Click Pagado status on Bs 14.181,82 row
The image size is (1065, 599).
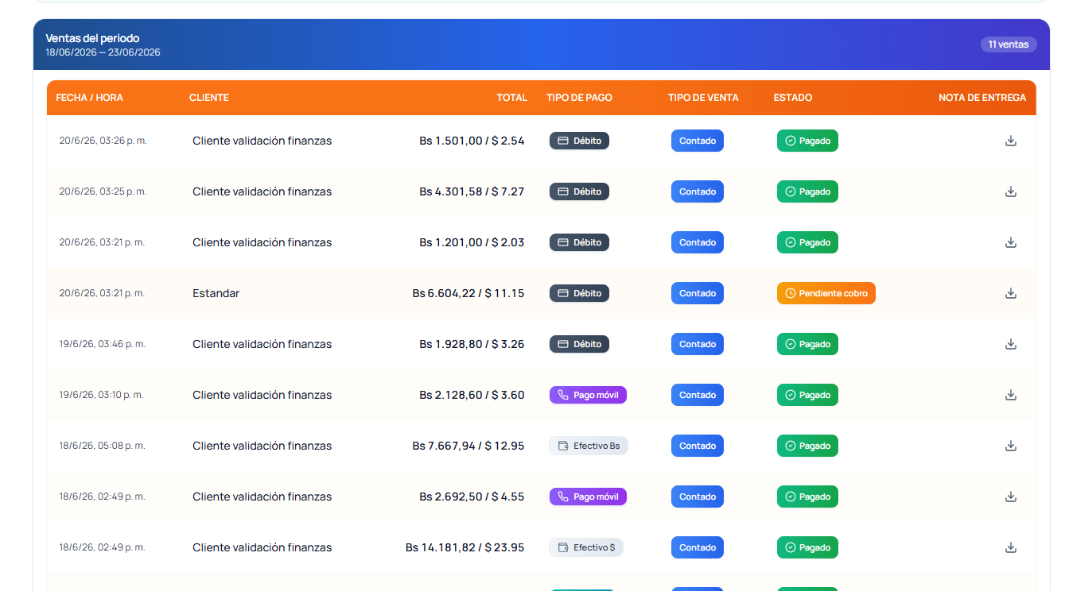807,547
